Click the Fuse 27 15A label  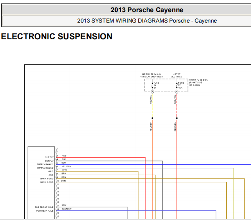click(x=181, y=85)
